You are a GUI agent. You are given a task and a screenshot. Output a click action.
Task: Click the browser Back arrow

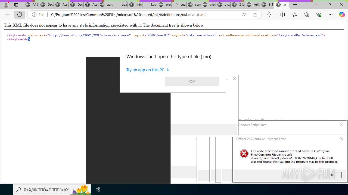coord(8,15)
